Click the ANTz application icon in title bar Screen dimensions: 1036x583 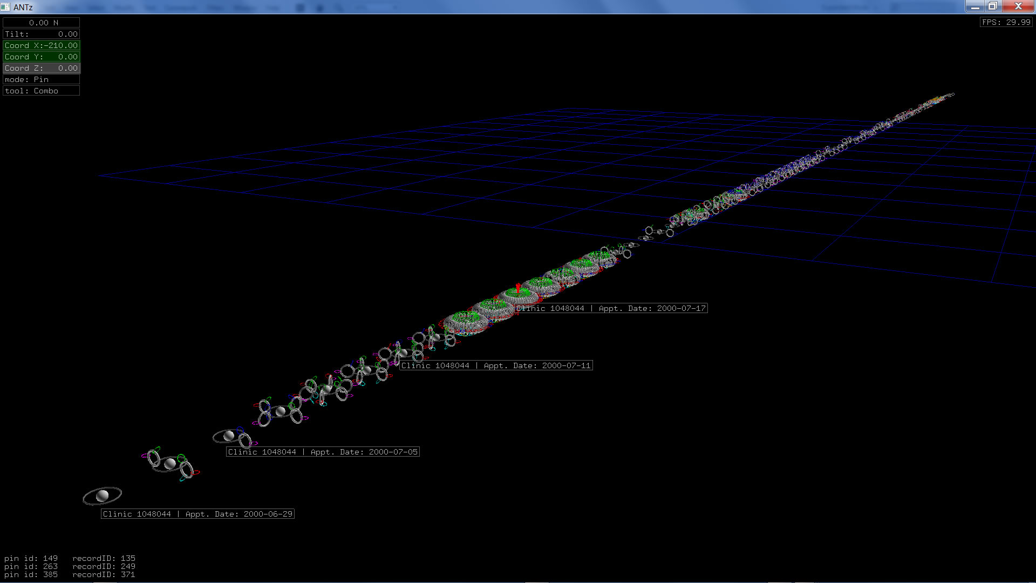(5, 7)
